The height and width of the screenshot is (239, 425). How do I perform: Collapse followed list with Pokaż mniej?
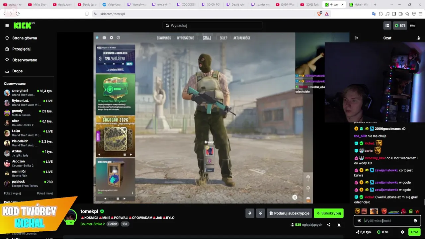[x=45, y=193]
